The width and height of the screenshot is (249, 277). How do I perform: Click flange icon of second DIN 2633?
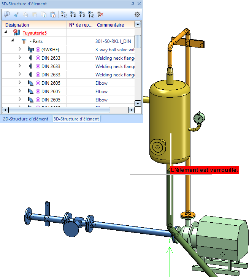[30, 66]
